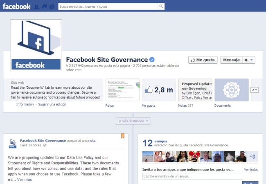266x184 pixels.
Task: Click the Me gusta label under tile
Action: click(x=149, y=105)
